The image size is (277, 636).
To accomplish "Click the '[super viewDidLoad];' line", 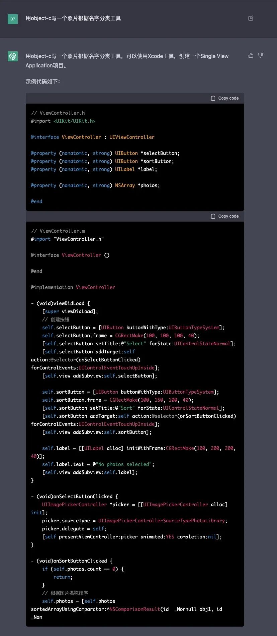I will point(70,311).
